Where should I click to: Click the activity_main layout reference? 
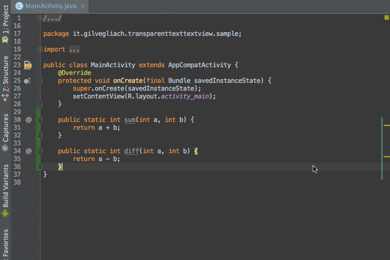point(185,96)
